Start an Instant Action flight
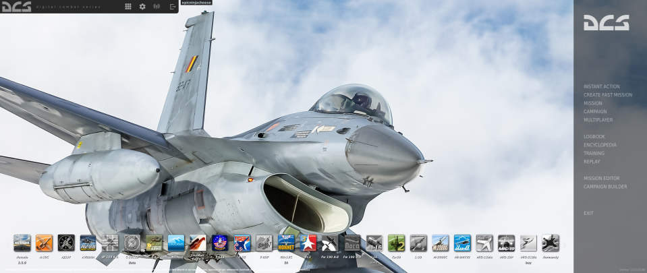The width and height of the screenshot is (647, 273). pos(601,87)
